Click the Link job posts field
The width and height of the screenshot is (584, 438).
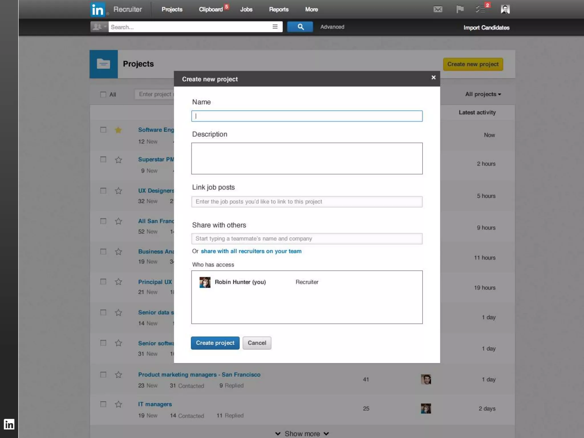coord(307,202)
